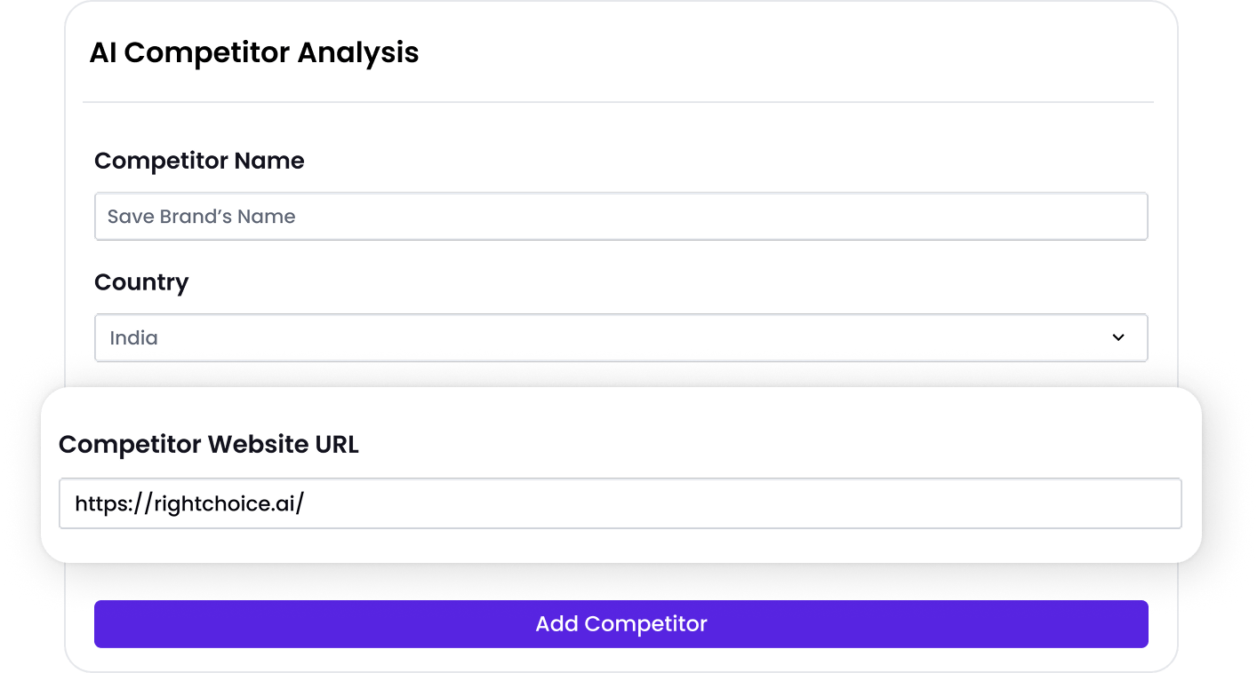Click the Save Brand's Name placeholder text
Image resolution: width=1257 pixels, height=673 pixels.
pos(201,217)
